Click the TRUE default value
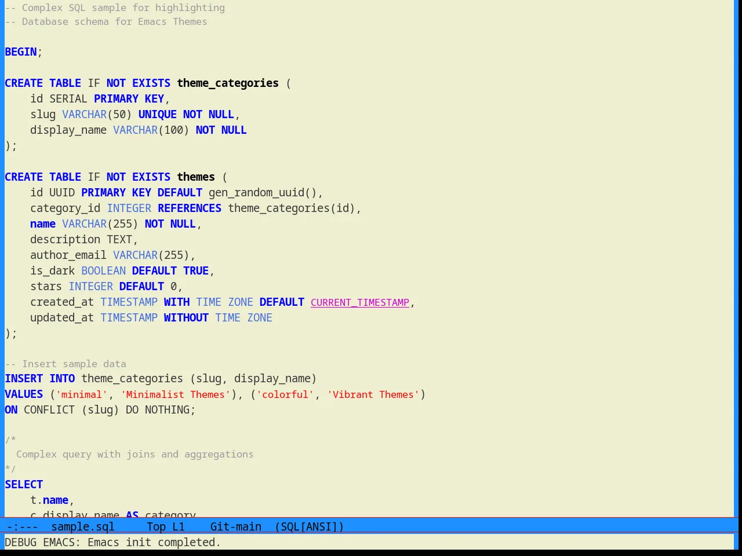The height and width of the screenshot is (556, 742). pos(196,271)
